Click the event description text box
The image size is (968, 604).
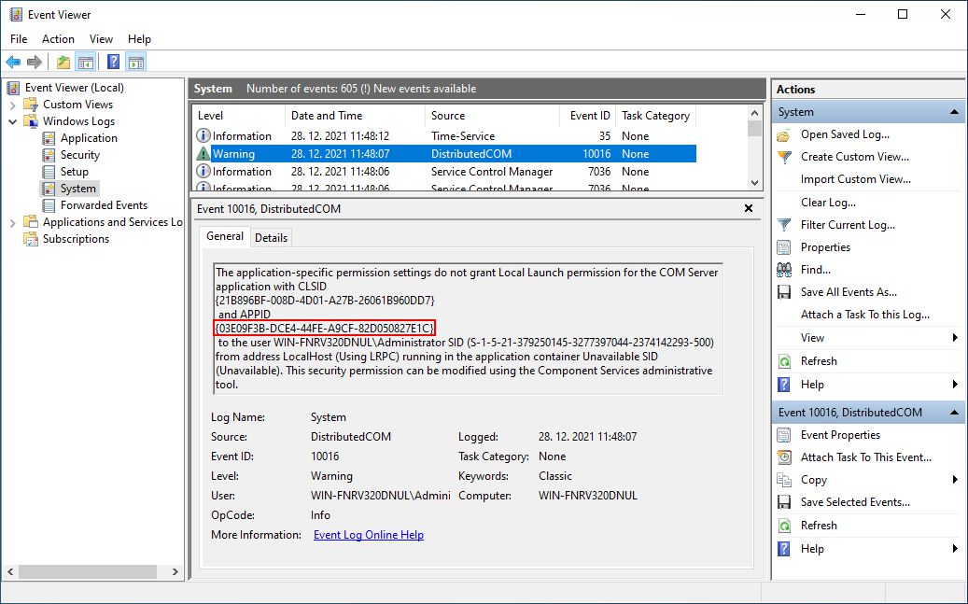468,329
